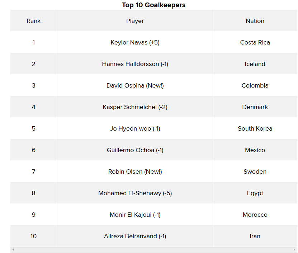298x253 pixels.
Task: Click the David Ospina (New!) entry
Action: click(x=135, y=85)
